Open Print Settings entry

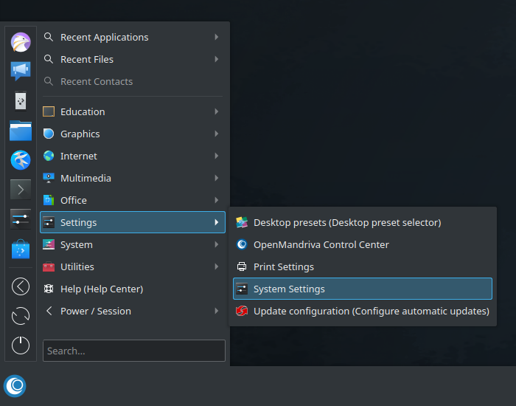[363, 266]
